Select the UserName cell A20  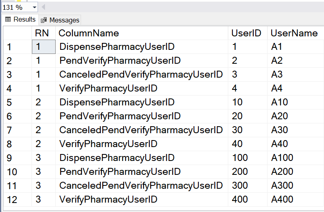coord(279,116)
